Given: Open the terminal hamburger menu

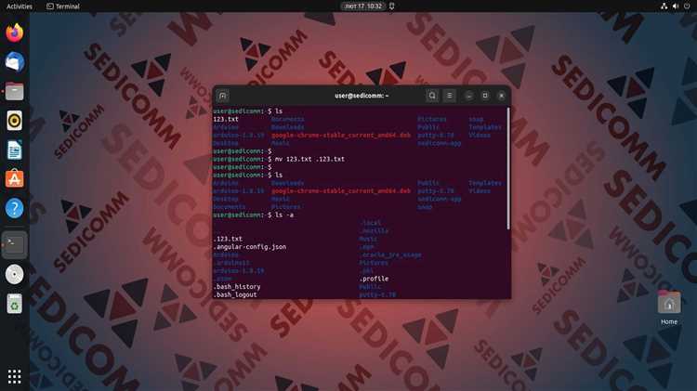Looking at the screenshot, I should [x=450, y=96].
